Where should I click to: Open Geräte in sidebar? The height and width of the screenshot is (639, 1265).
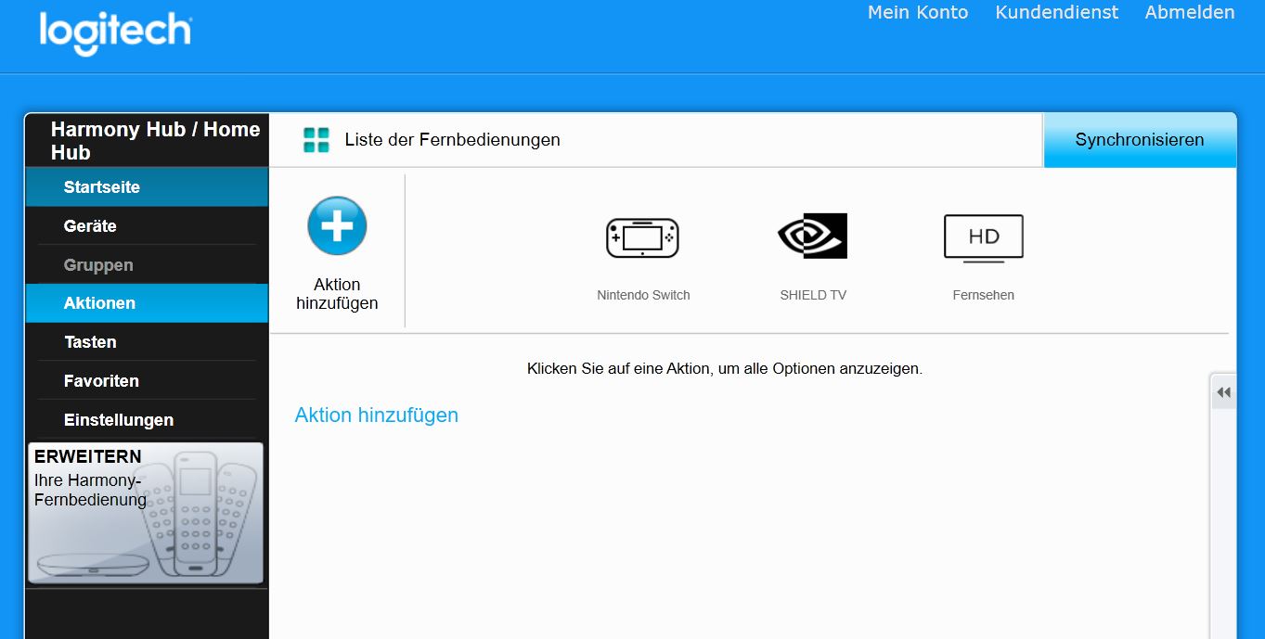coord(147,226)
